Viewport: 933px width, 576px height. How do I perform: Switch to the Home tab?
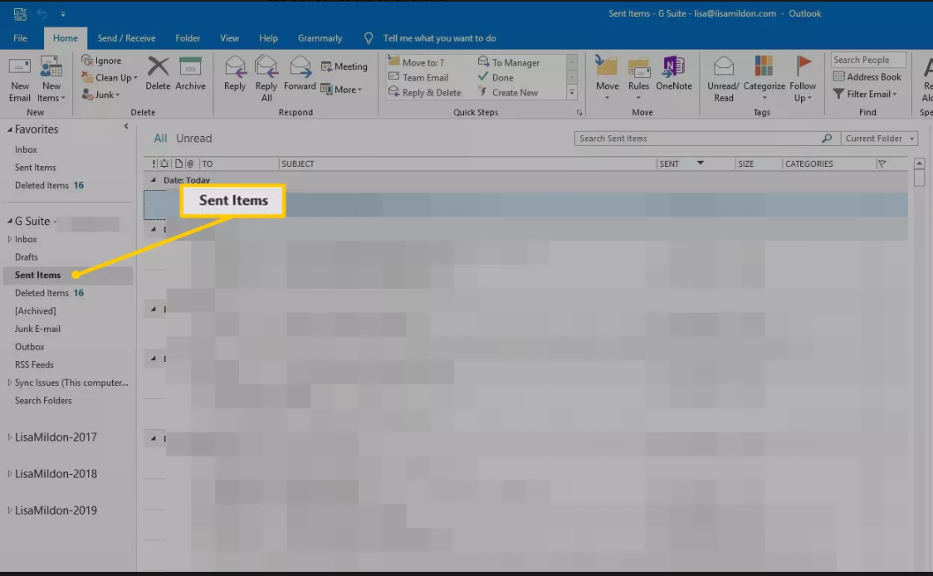click(66, 38)
